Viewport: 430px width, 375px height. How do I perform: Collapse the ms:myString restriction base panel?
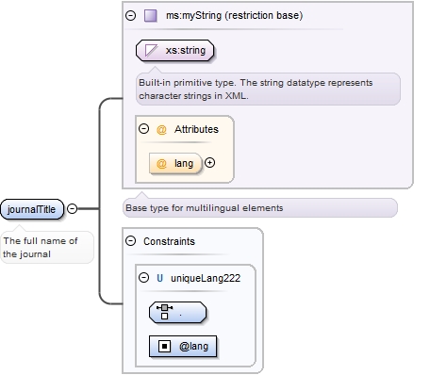[130, 15]
